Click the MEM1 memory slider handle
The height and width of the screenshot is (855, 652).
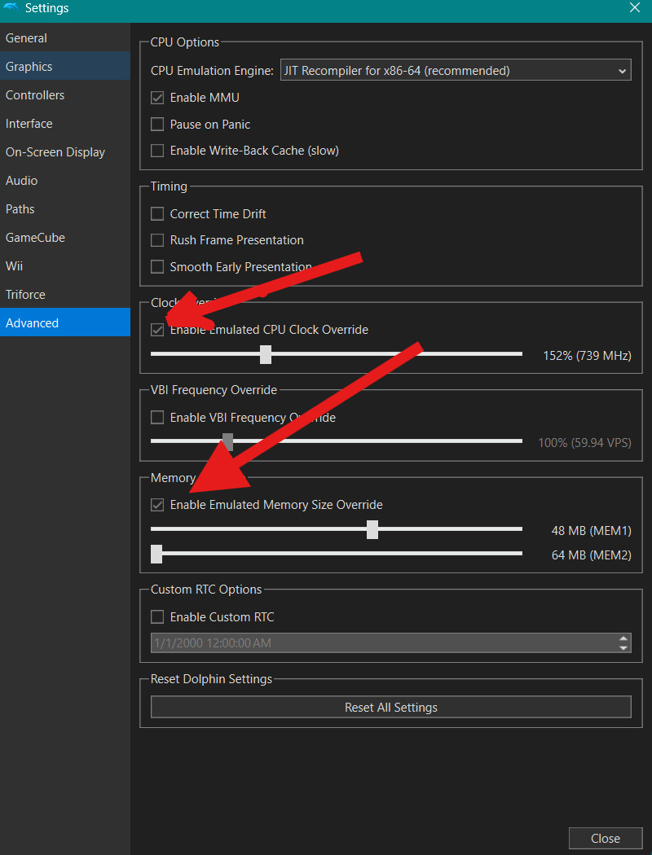(372, 529)
